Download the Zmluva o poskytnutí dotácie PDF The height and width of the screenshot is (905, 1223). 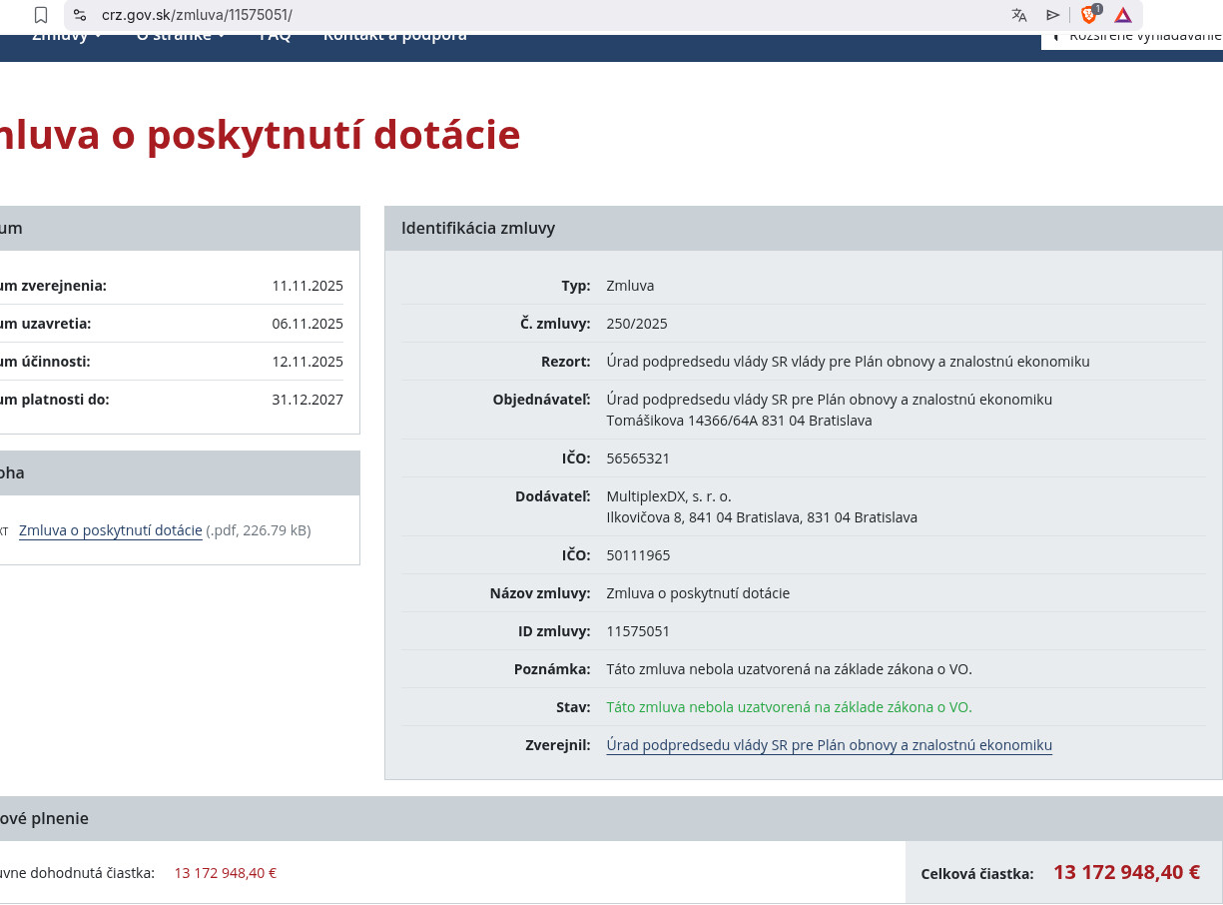tap(111, 530)
